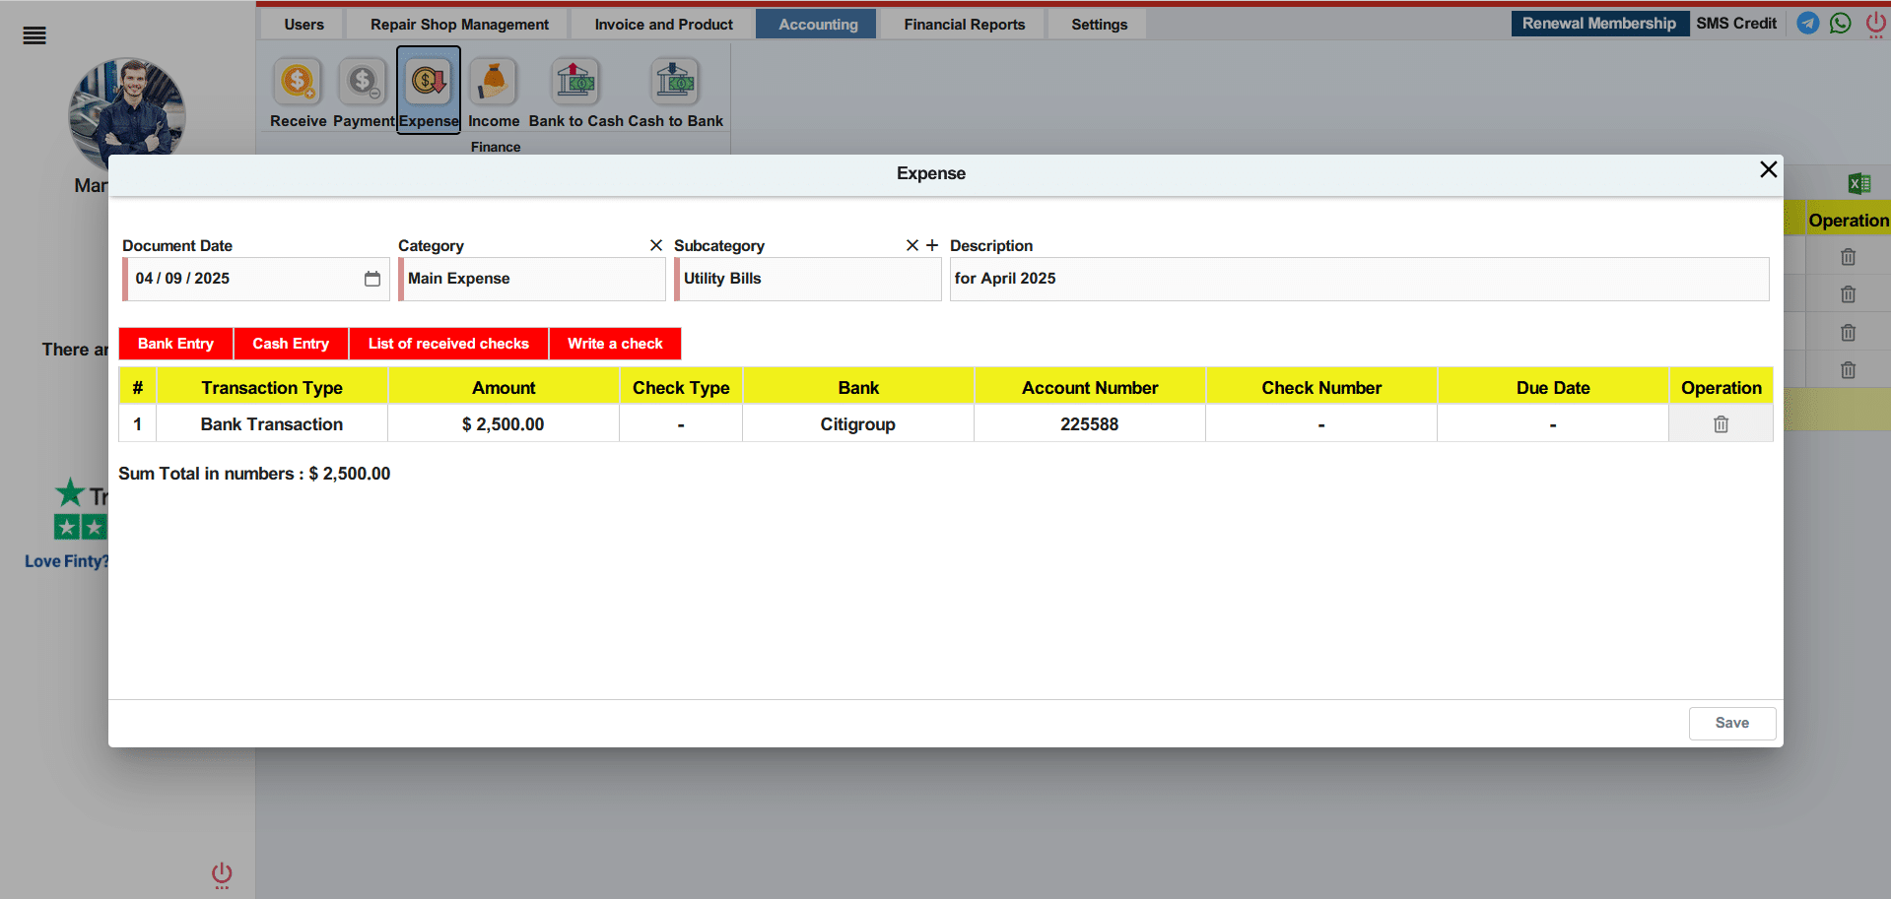Click the SMS Credit link

(1736, 24)
